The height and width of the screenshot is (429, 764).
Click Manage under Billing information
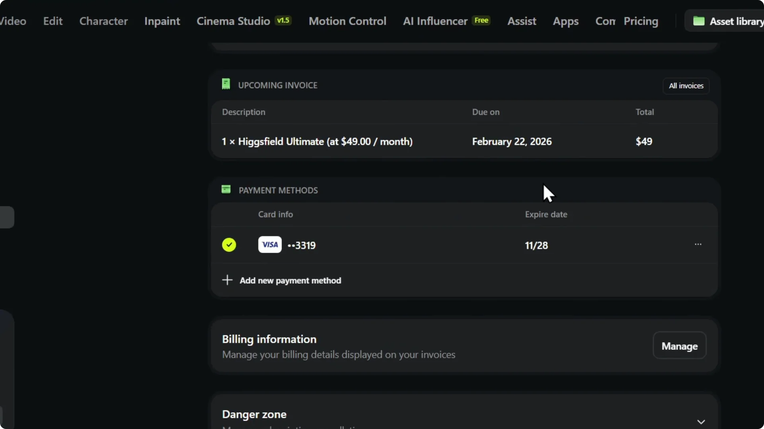(x=679, y=345)
